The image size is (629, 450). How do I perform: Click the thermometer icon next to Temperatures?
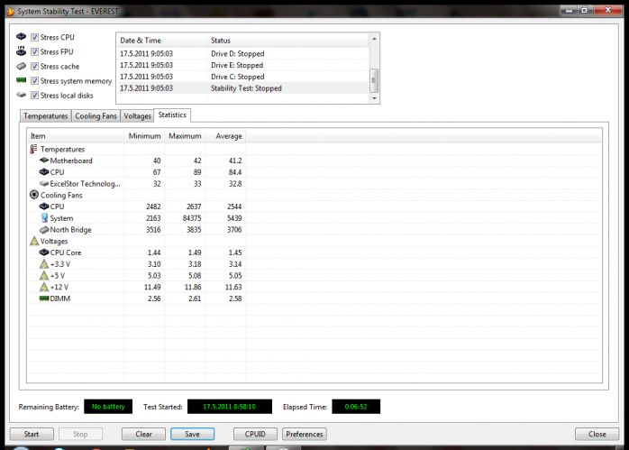(33, 149)
